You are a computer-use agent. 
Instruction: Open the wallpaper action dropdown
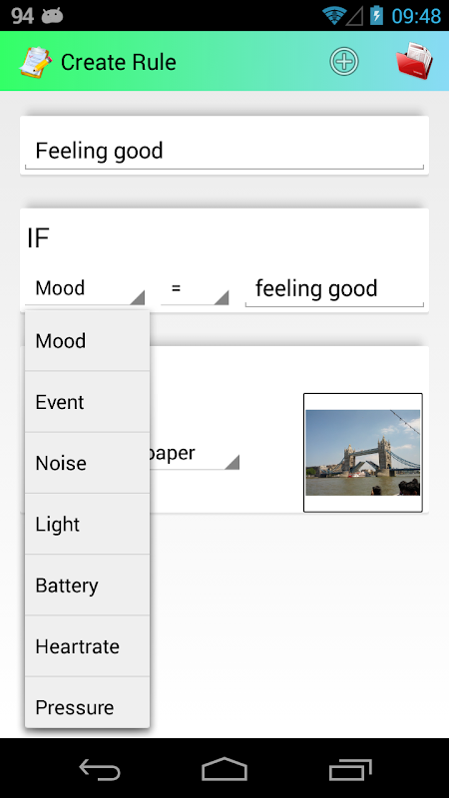pos(195,454)
